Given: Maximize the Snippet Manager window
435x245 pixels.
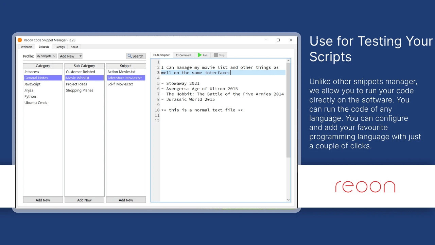Looking at the screenshot, I should click(x=278, y=40).
